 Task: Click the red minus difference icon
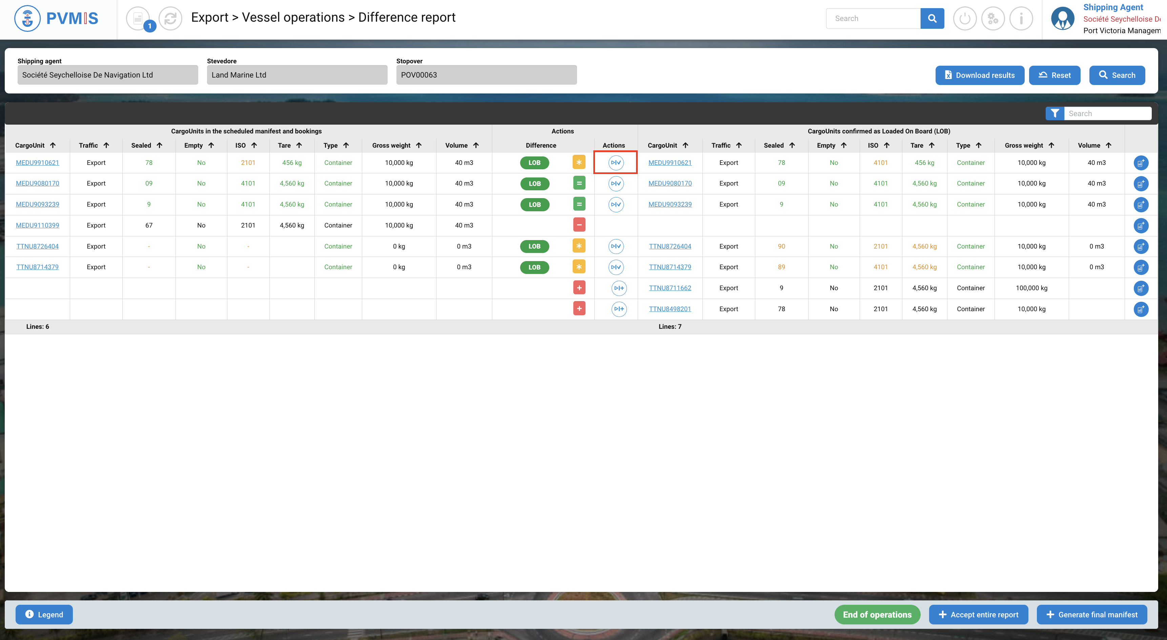tap(579, 225)
